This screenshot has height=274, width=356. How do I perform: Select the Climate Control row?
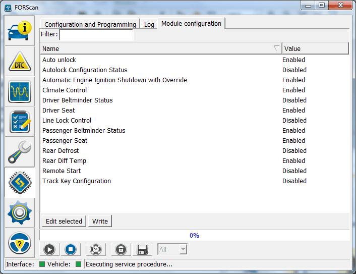[195, 90]
